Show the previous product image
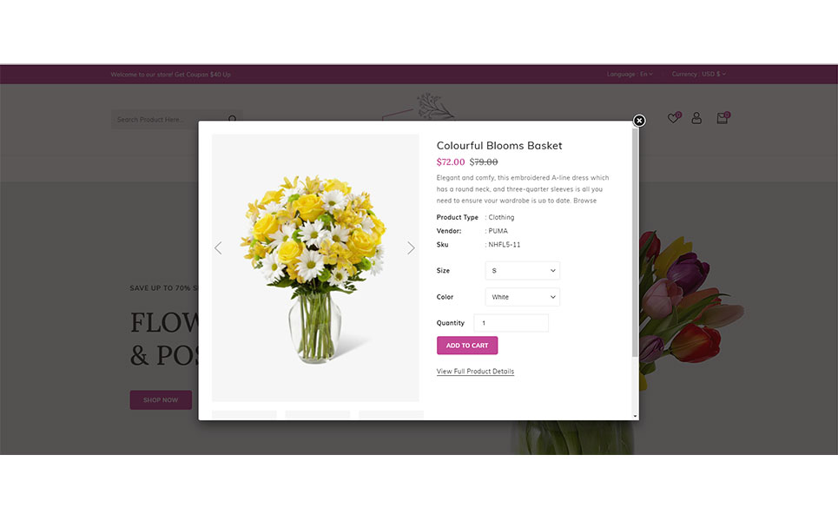 [x=218, y=248]
